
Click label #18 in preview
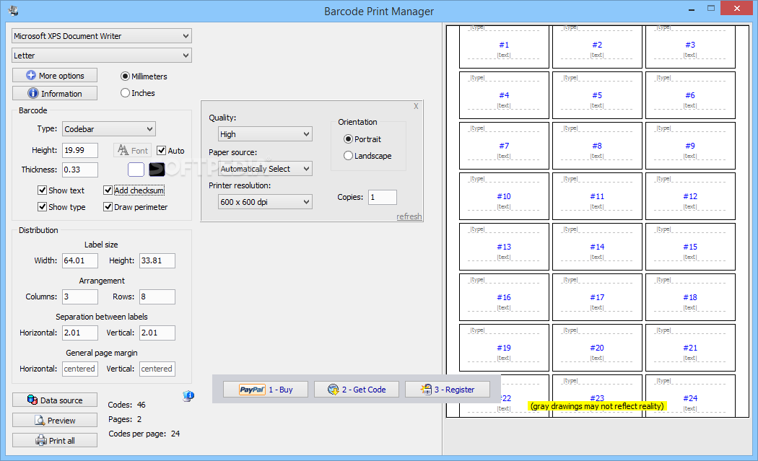tap(690, 297)
